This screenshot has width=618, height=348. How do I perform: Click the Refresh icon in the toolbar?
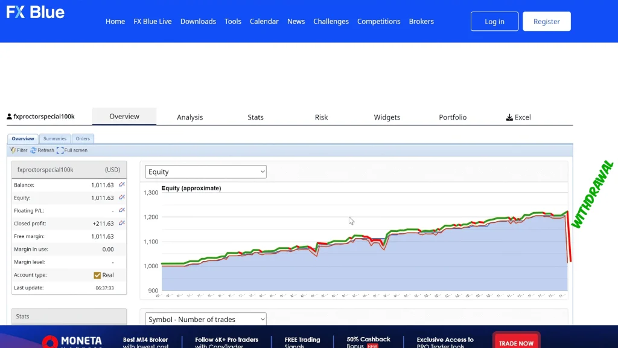(x=34, y=150)
